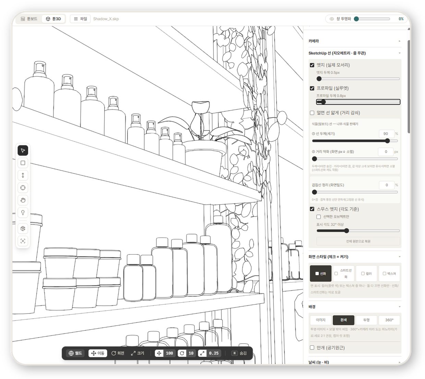Click the move-step arrows icon beside 100
Image resolution: width=425 pixels, height=379 pixels.
point(159,353)
